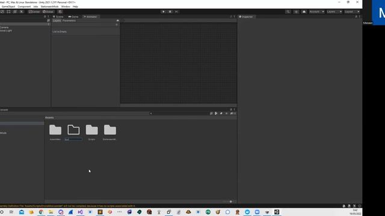Image resolution: width=385 pixels, height=216 pixels.
Task: Lock the Hierarchy panel
Action: tap(45, 17)
